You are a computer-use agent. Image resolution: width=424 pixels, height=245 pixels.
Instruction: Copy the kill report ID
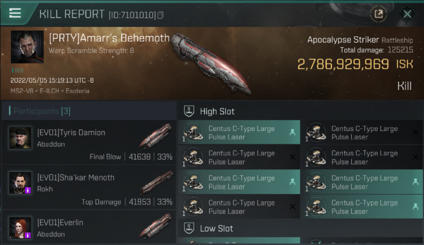pos(160,15)
